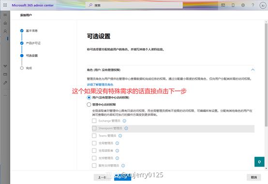Open the 详细了解管理员角色 link
268x184 pixels.
click(100, 85)
